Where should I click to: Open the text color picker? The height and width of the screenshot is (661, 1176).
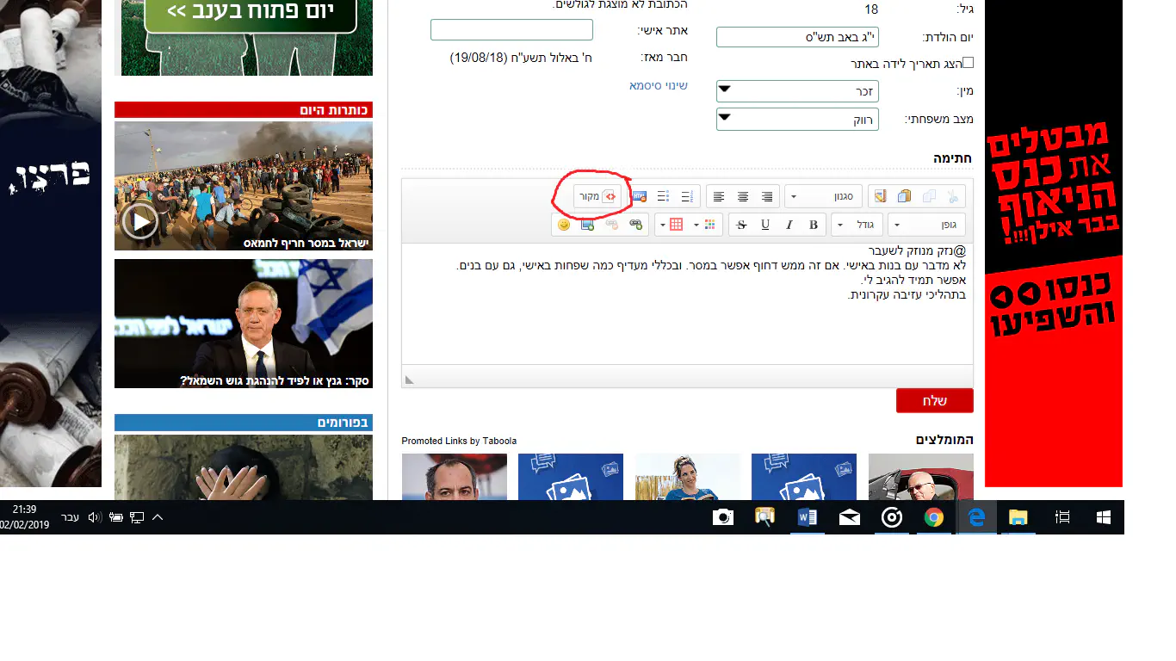click(709, 225)
